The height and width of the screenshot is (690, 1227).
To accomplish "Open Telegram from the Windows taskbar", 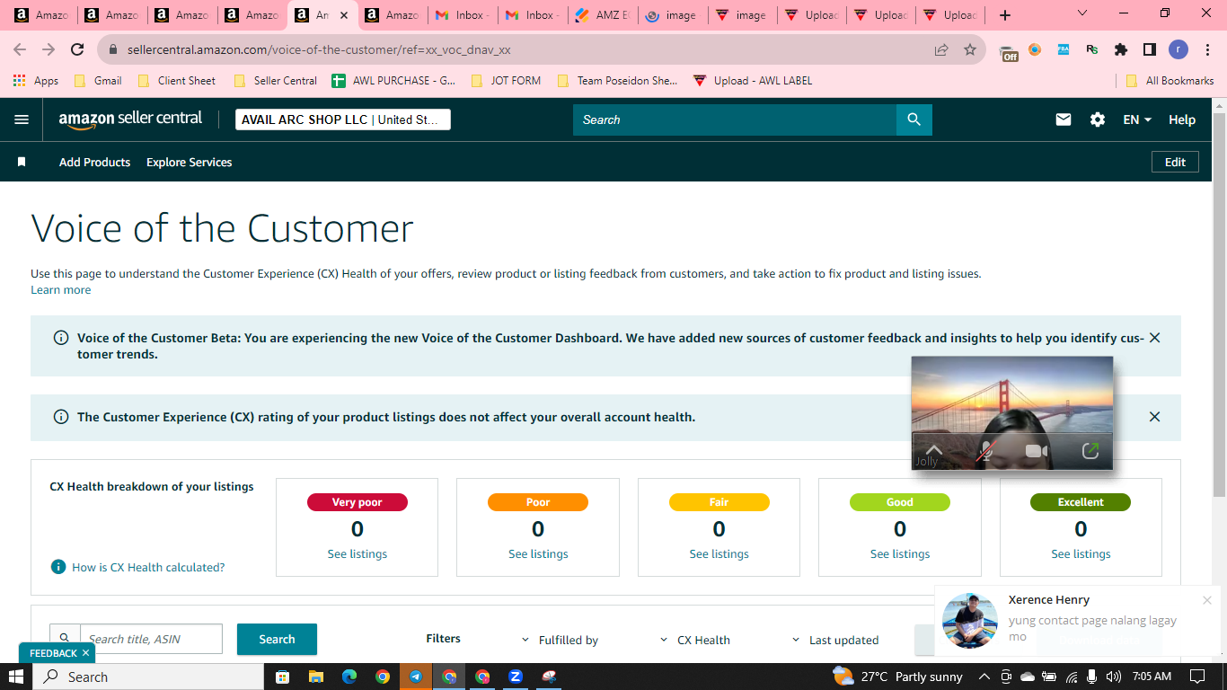I will click(416, 677).
